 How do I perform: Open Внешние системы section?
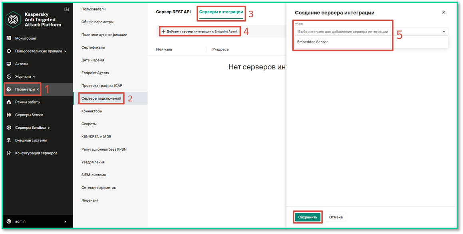point(31,140)
